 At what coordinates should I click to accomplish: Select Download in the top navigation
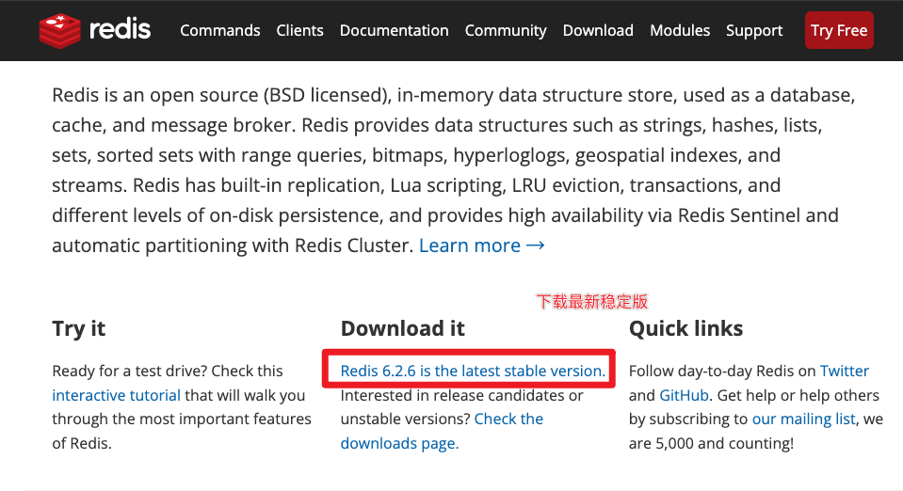pyautogui.click(x=598, y=30)
